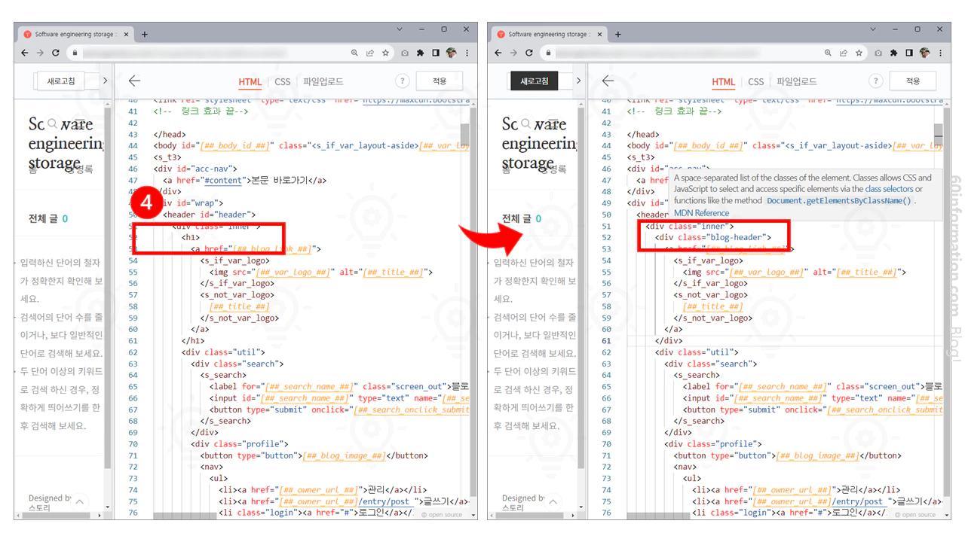The height and width of the screenshot is (542, 965).
Task: Open the Extensions puzzle piece icon
Action: click(421, 53)
